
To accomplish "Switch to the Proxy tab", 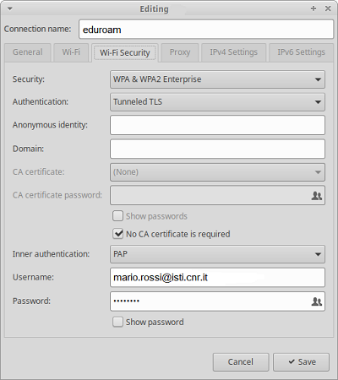I will pos(180,52).
